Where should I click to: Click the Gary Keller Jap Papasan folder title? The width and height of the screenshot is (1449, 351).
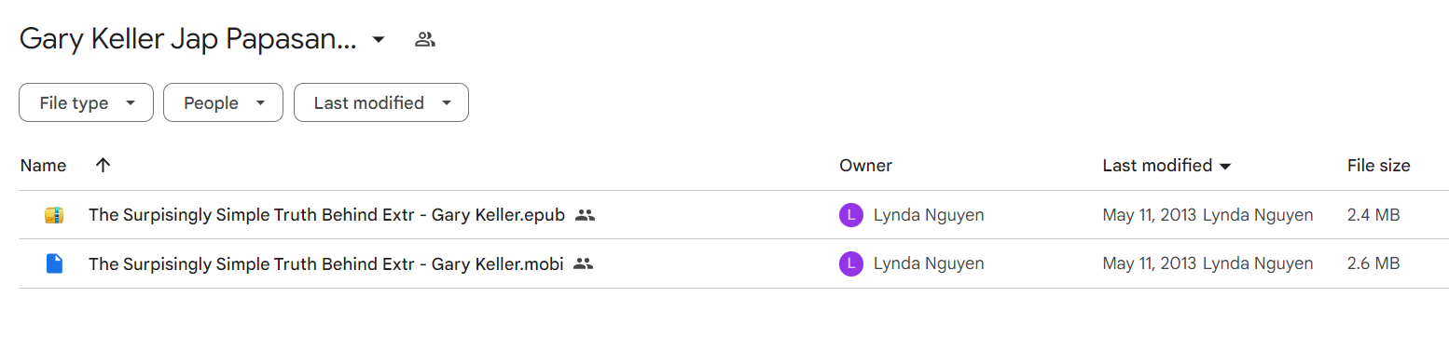tap(187, 39)
